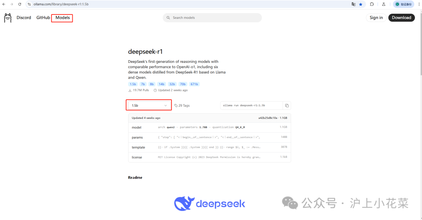Open the params file row

(x=209, y=137)
